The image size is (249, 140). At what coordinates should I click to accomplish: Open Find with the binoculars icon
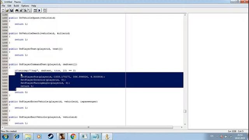[17, 10]
